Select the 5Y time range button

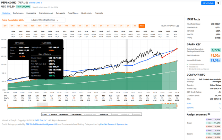click(108, 26)
